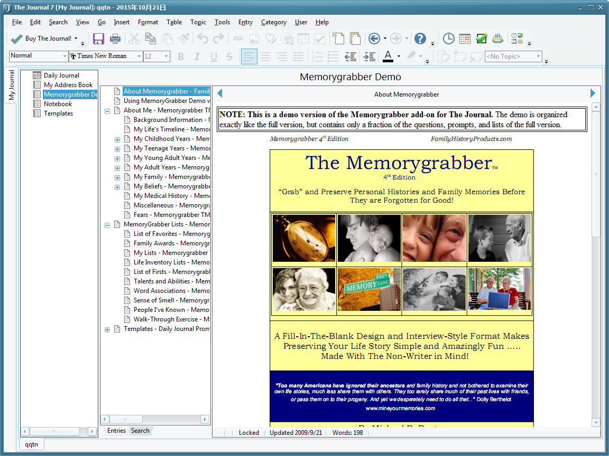Open the Category menu

(274, 22)
